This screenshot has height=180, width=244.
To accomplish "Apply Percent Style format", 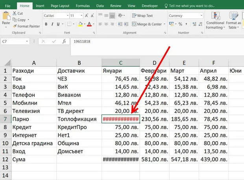I will tap(180, 24).
